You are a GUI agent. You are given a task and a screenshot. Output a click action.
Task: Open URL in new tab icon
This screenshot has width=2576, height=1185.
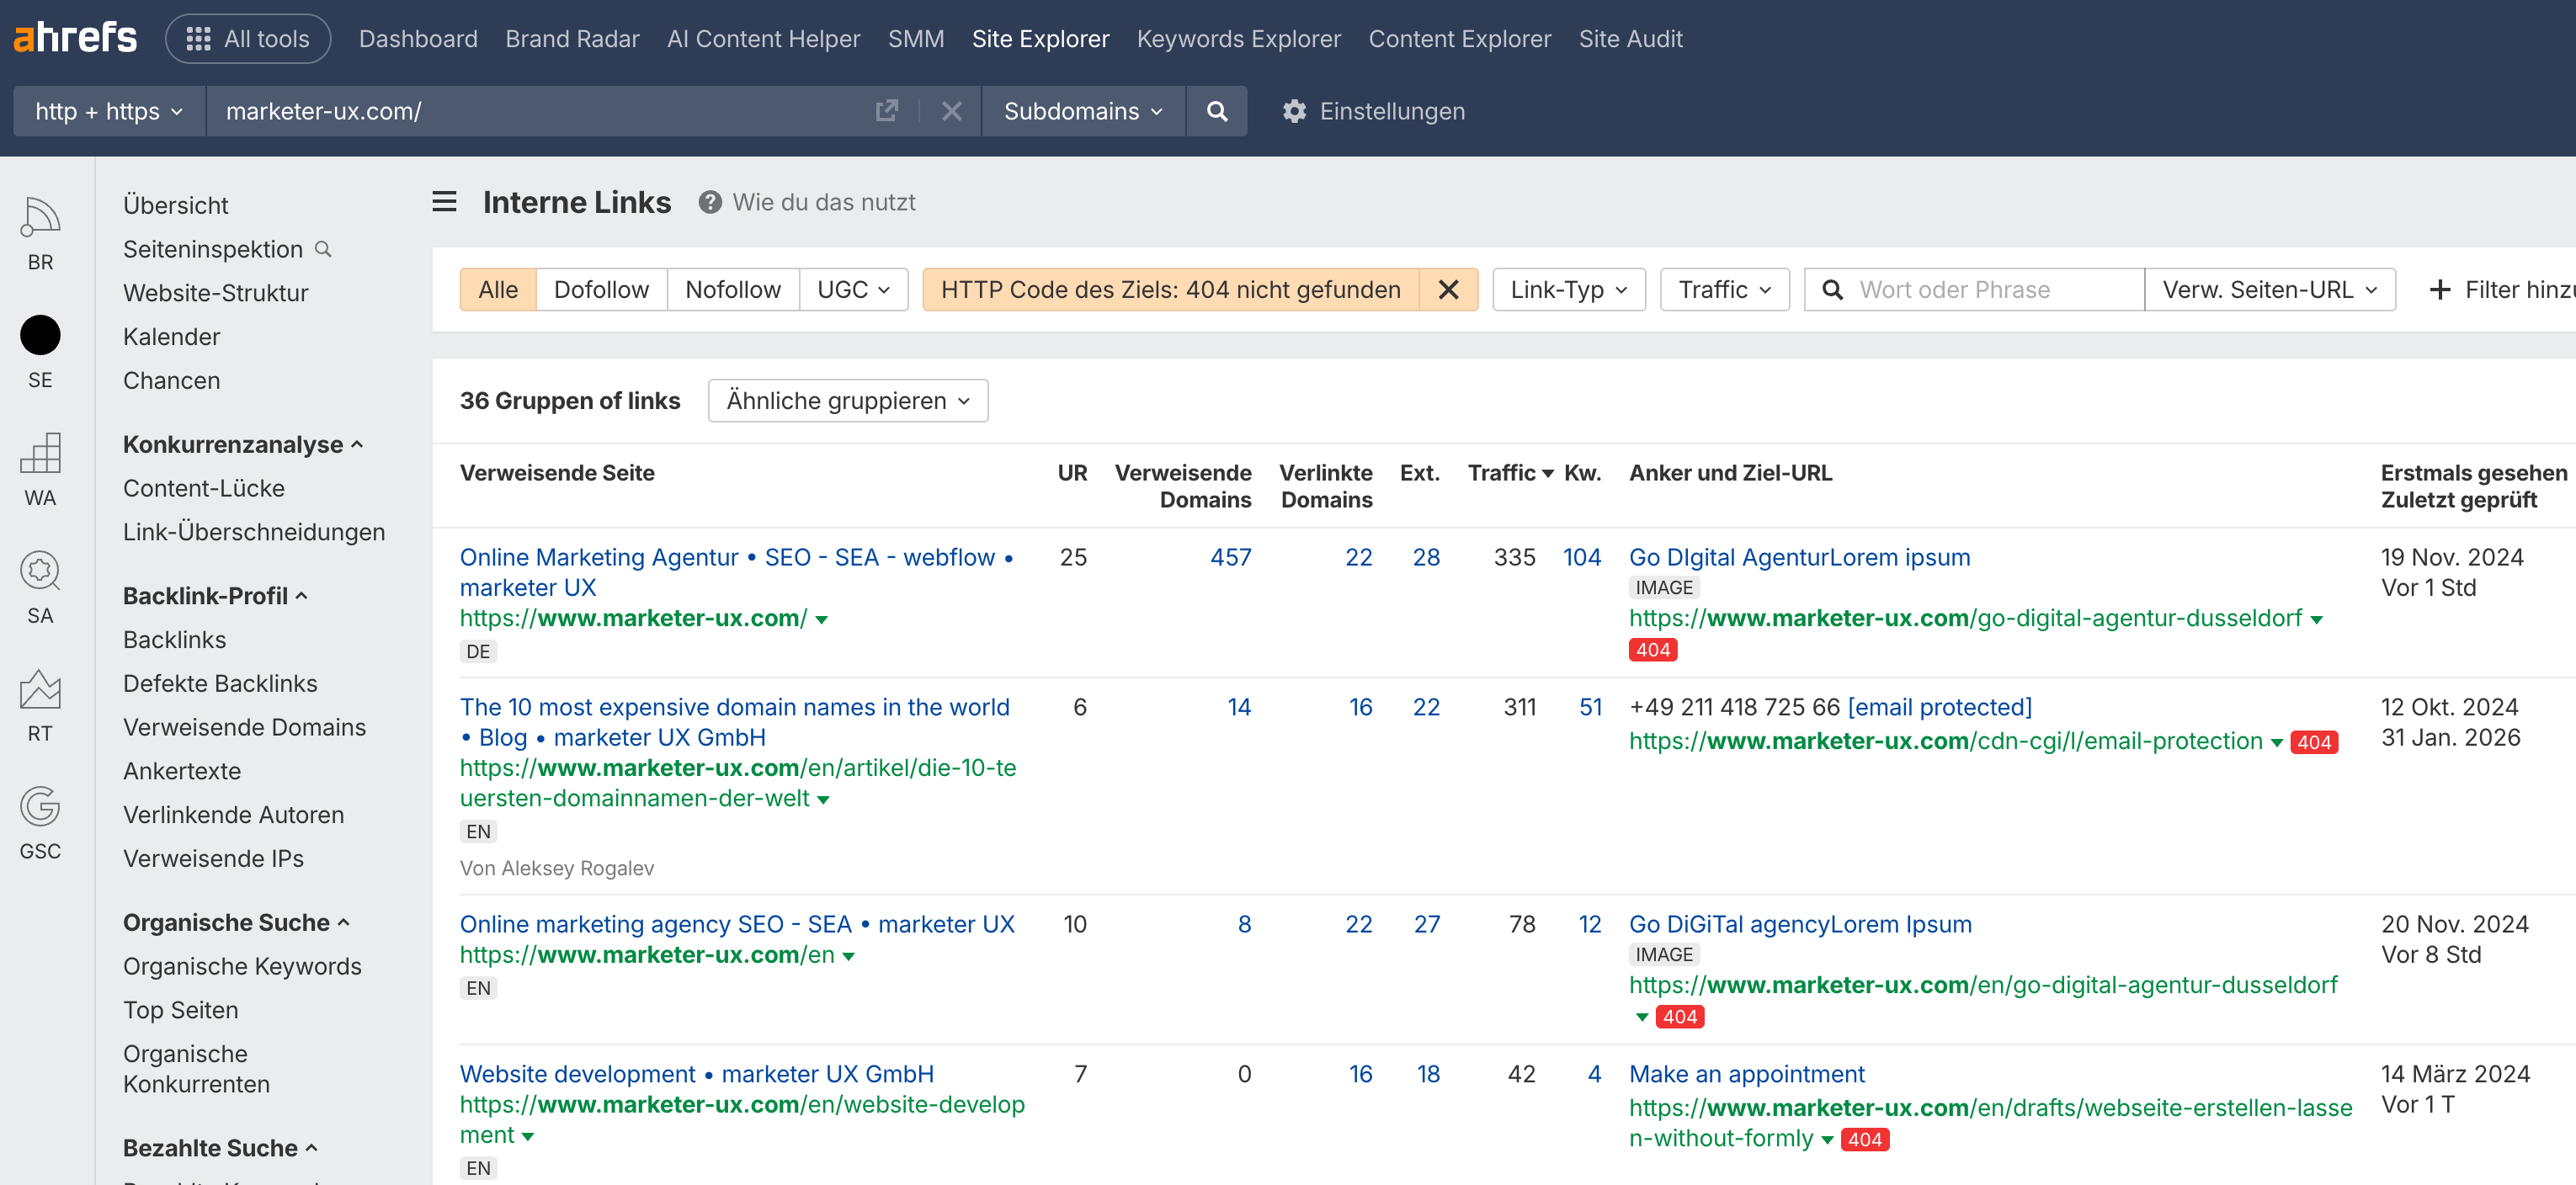click(x=886, y=111)
